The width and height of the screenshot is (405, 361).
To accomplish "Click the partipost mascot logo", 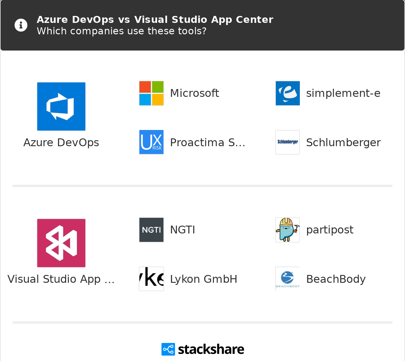I will tap(288, 230).
